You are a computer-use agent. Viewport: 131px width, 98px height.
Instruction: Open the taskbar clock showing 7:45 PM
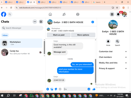(x=120, y=95)
